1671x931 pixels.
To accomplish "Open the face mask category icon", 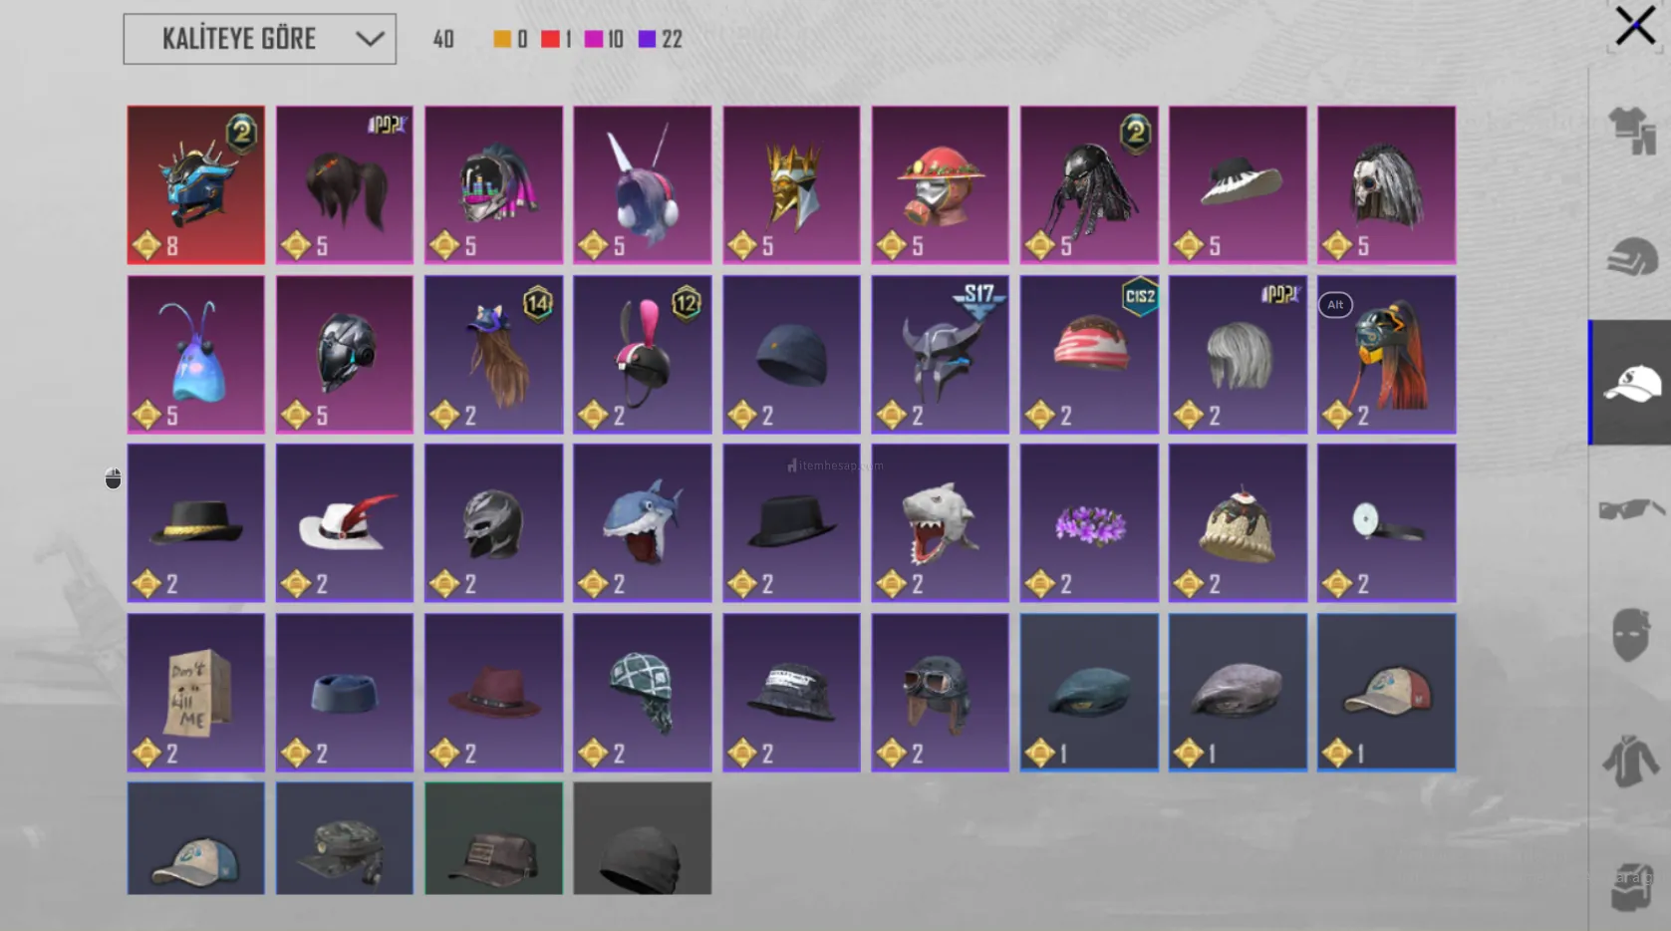I will tap(1631, 635).
